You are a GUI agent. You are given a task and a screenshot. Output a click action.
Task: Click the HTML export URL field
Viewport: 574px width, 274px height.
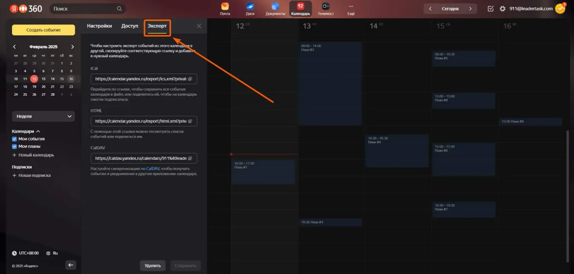[140, 121]
